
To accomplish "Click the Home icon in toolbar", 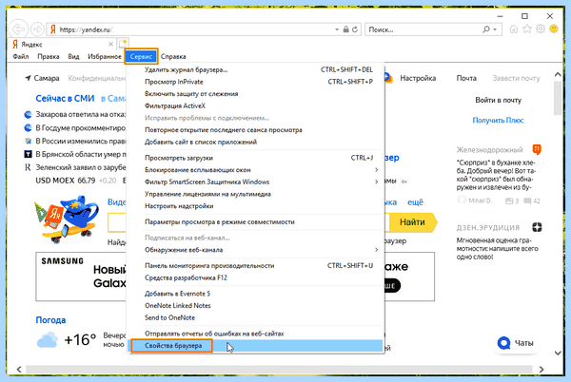I will (x=514, y=29).
